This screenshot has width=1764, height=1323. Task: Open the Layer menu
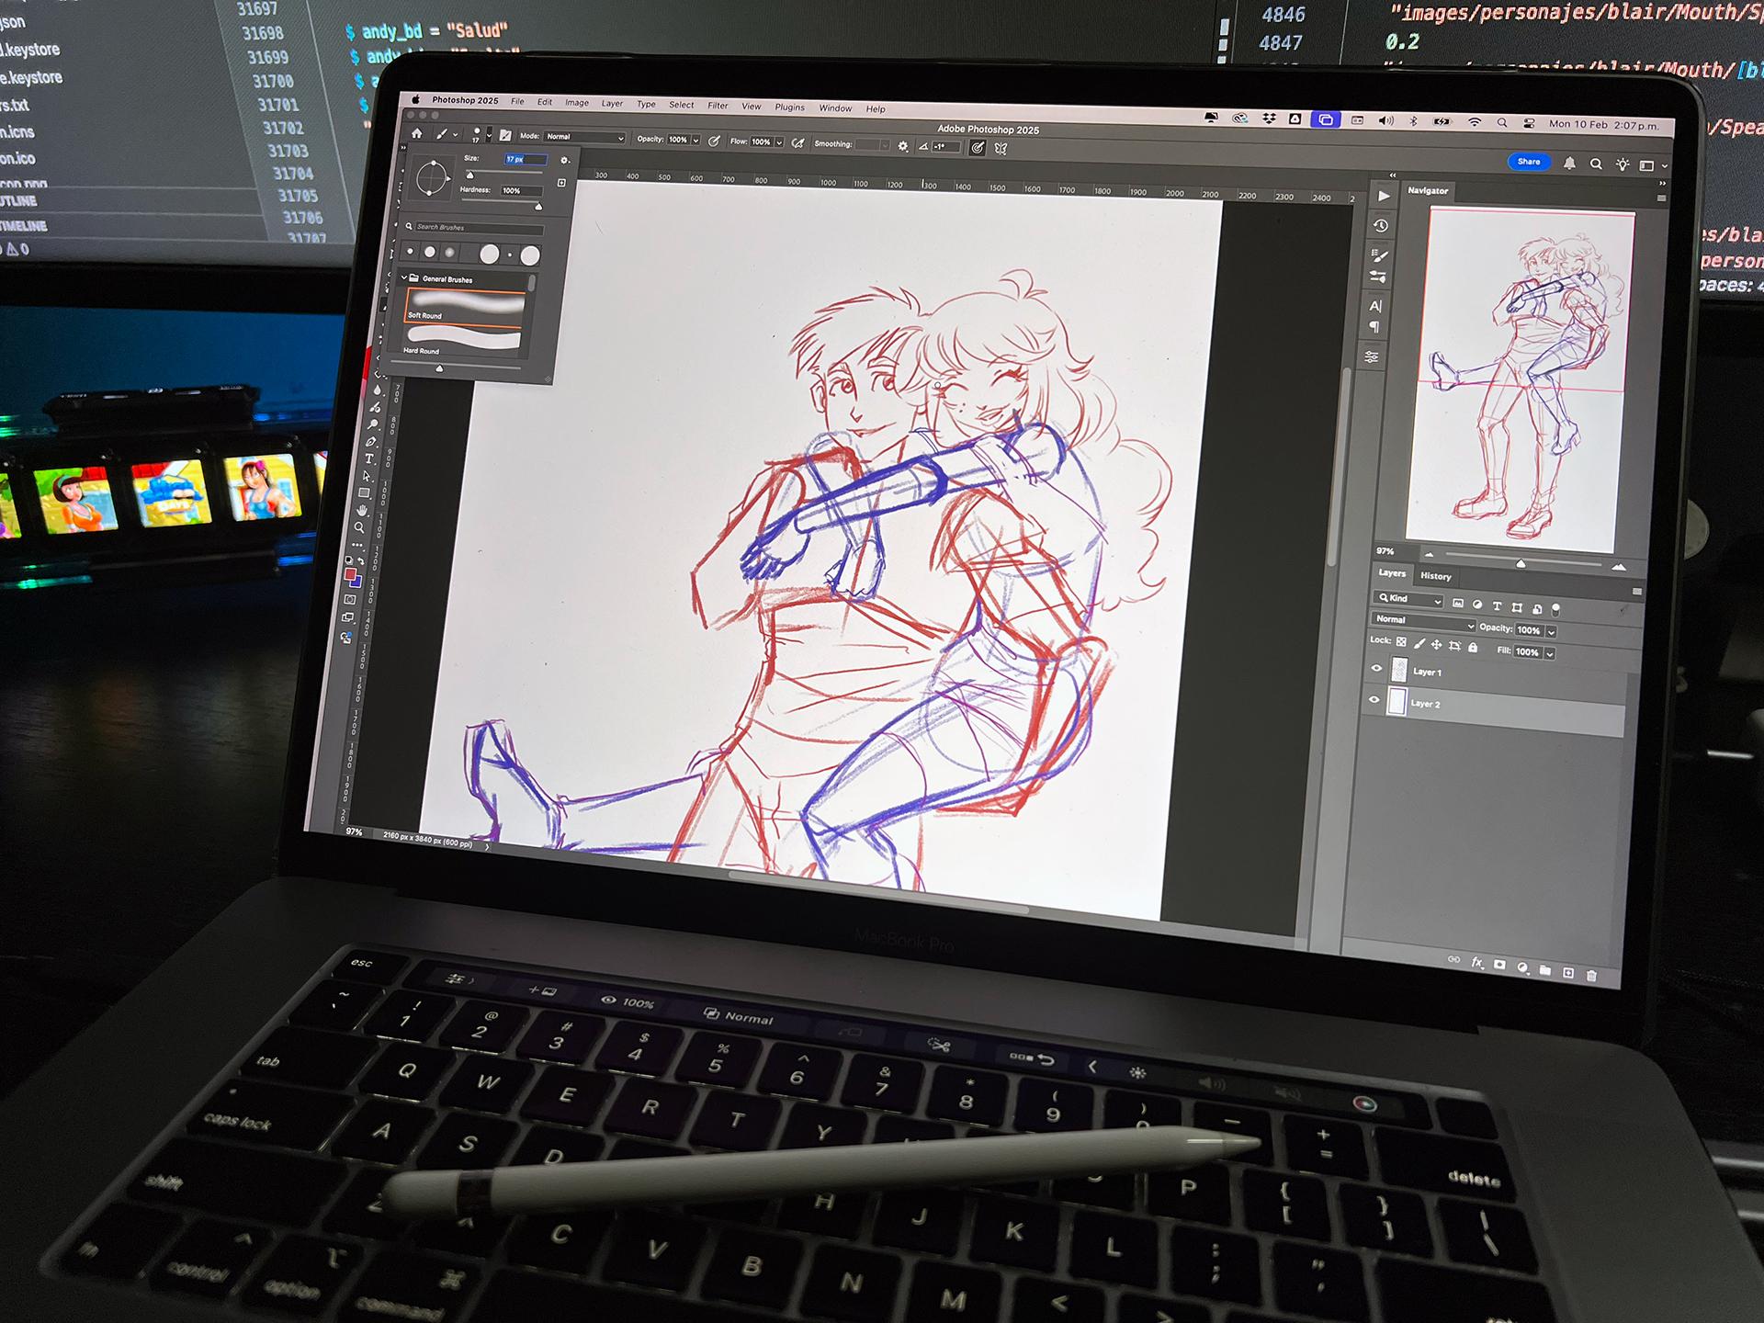(x=612, y=104)
